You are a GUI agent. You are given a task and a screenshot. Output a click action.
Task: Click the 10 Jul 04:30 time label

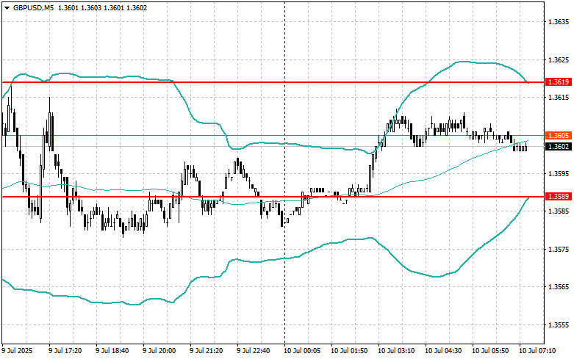tap(443, 351)
